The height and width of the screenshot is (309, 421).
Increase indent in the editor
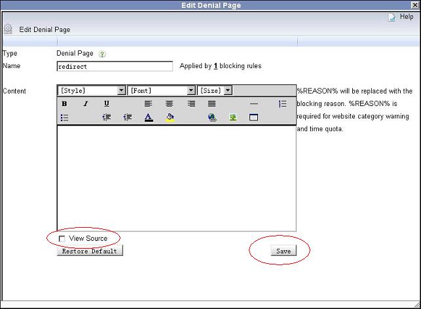coord(127,117)
